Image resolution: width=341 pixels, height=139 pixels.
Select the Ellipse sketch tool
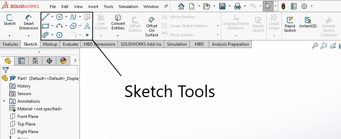(x=73, y=26)
